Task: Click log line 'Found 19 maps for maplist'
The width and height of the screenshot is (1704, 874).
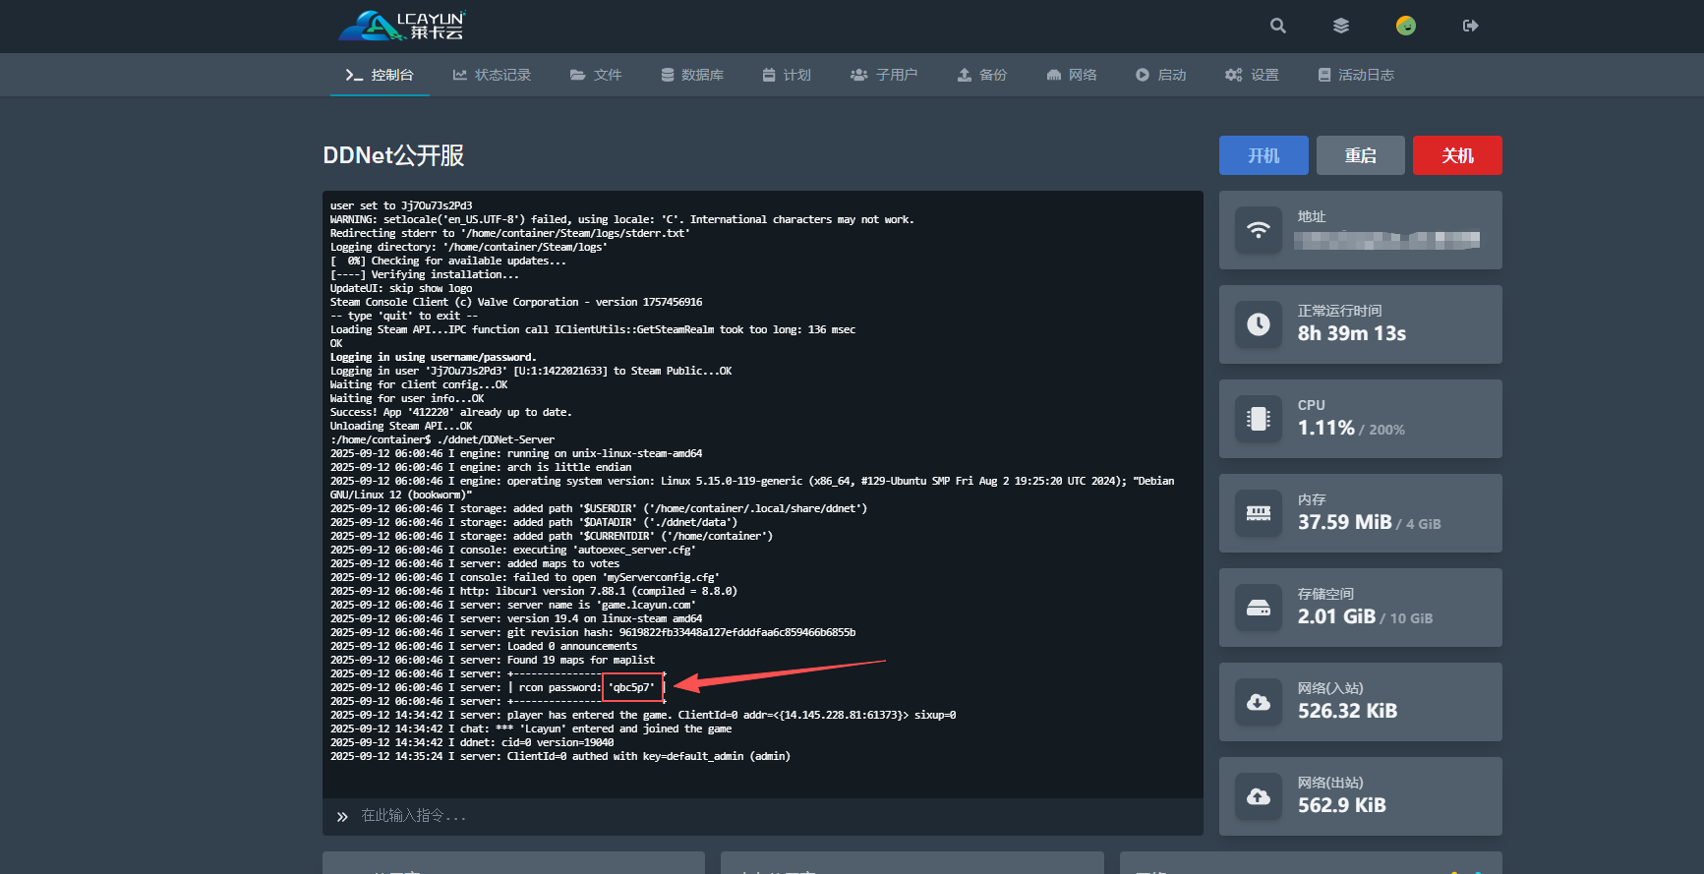Action: [493, 660]
